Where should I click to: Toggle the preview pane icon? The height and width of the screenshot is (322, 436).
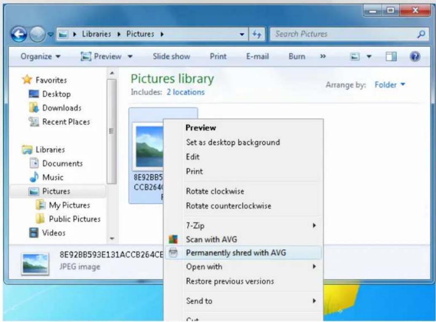(x=391, y=57)
